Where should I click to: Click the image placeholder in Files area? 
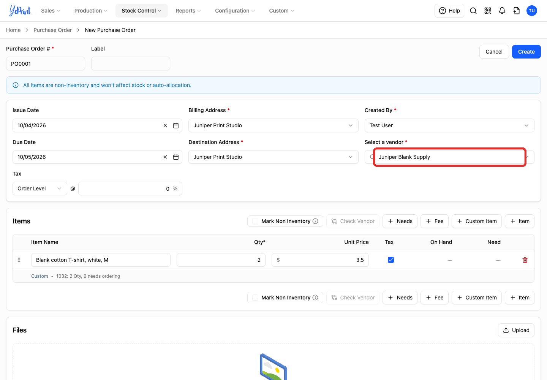click(273, 367)
